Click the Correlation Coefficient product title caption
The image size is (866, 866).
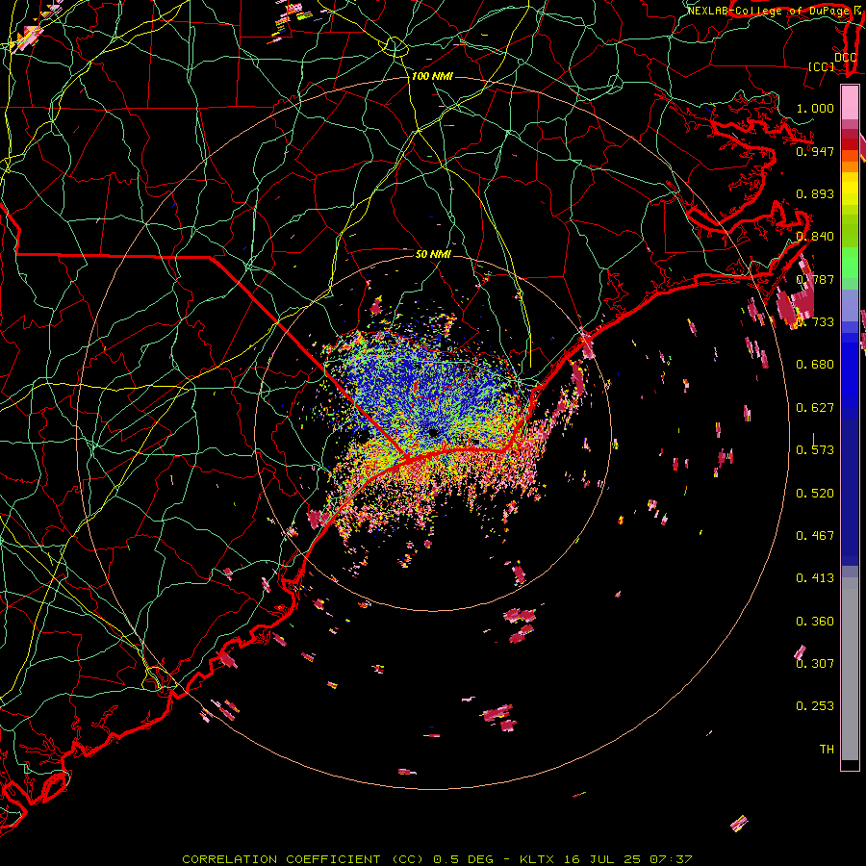point(437,859)
